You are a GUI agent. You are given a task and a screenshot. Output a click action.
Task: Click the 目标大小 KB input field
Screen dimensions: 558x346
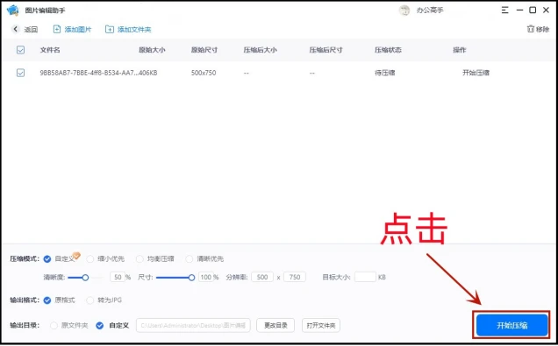click(x=365, y=277)
